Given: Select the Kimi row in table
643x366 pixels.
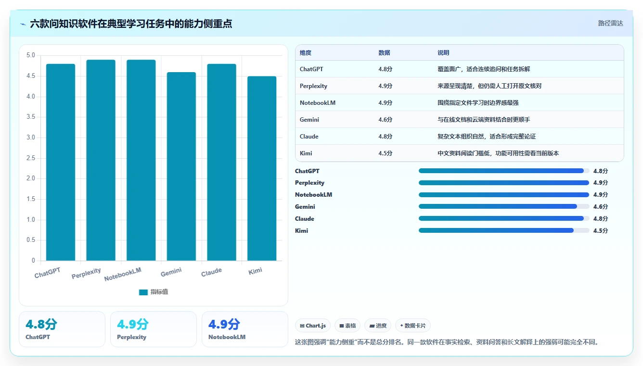Looking at the screenshot, I should (x=460, y=153).
